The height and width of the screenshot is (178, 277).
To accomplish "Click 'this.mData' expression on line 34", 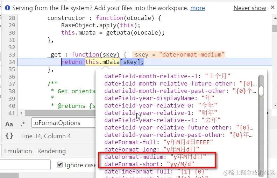I will coord(102,62).
